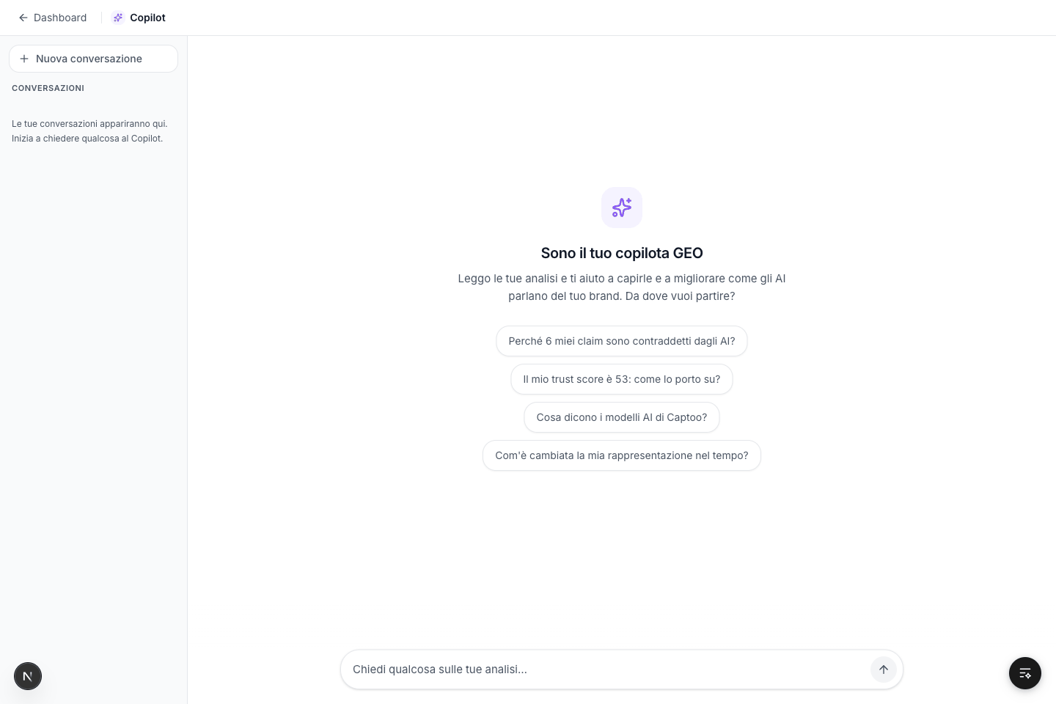This screenshot has height=704, width=1056.
Task: Click the plus icon for new conversation
Action: [x=24, y=59]
